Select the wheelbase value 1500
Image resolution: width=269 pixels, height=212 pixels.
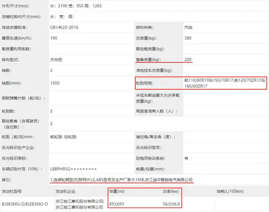coord(55,83)
